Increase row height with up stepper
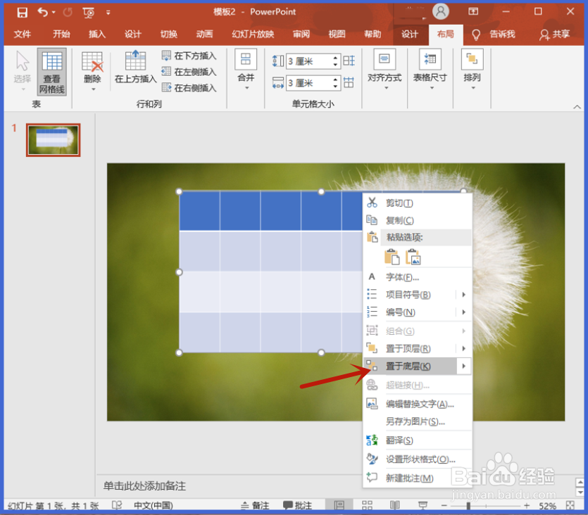Image resolution: width=588 pixels, height=515 pixels. [x=336, y=58]
